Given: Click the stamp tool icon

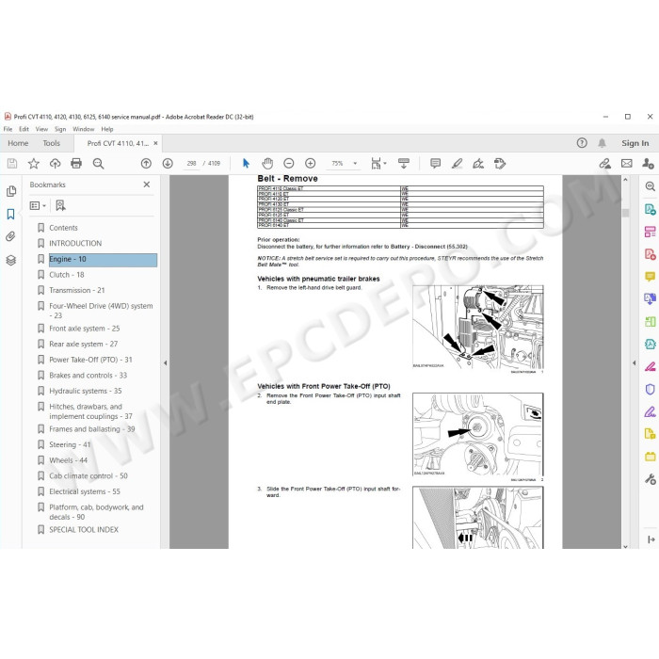Looking at the screenshot, I should pyautogui.click(x=500, y=164).
